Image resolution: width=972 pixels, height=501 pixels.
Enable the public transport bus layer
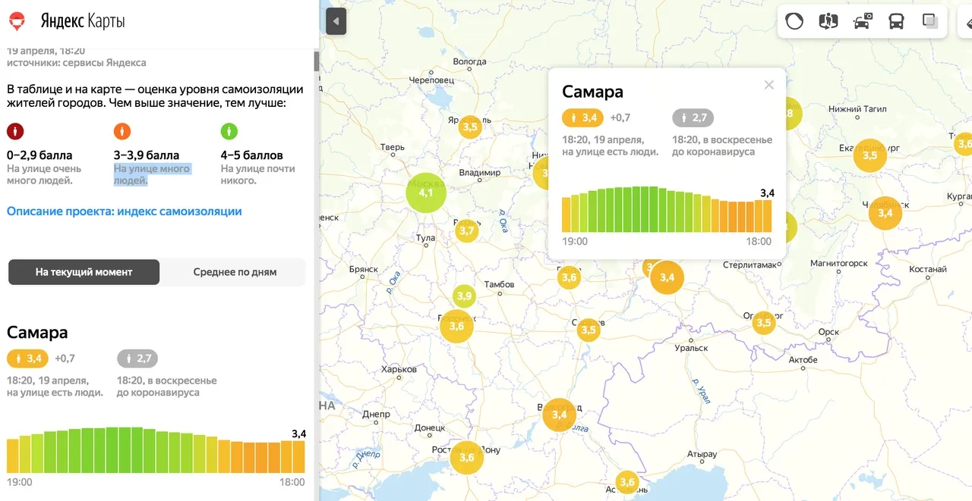coord(897,21)
